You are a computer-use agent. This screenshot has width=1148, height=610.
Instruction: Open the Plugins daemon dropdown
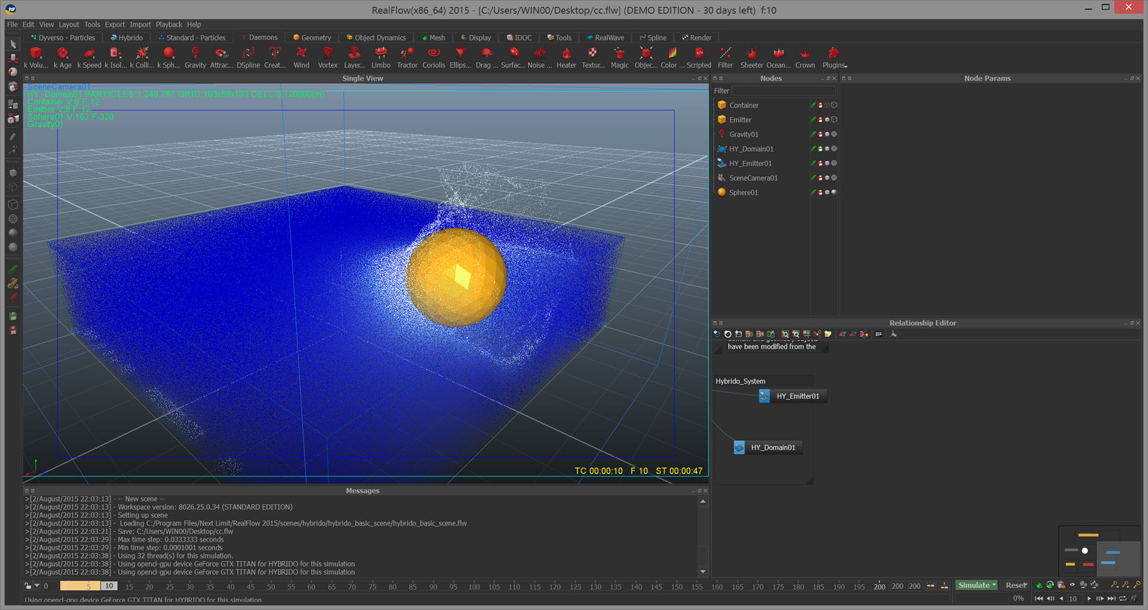845,66
